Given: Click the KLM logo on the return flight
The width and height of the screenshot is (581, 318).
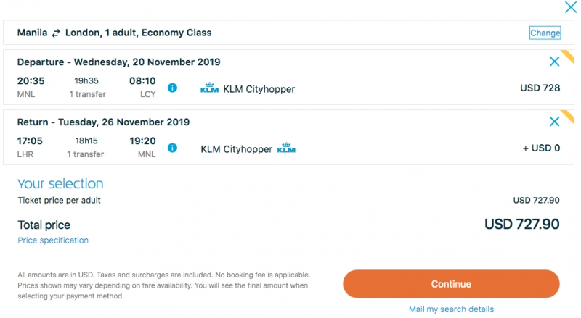Looking at the screenshot, I should tap(286, 148).
